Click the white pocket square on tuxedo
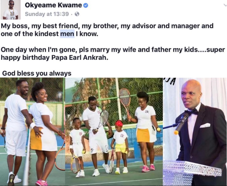Screen dimensions: 227x186 coord(205,125)
